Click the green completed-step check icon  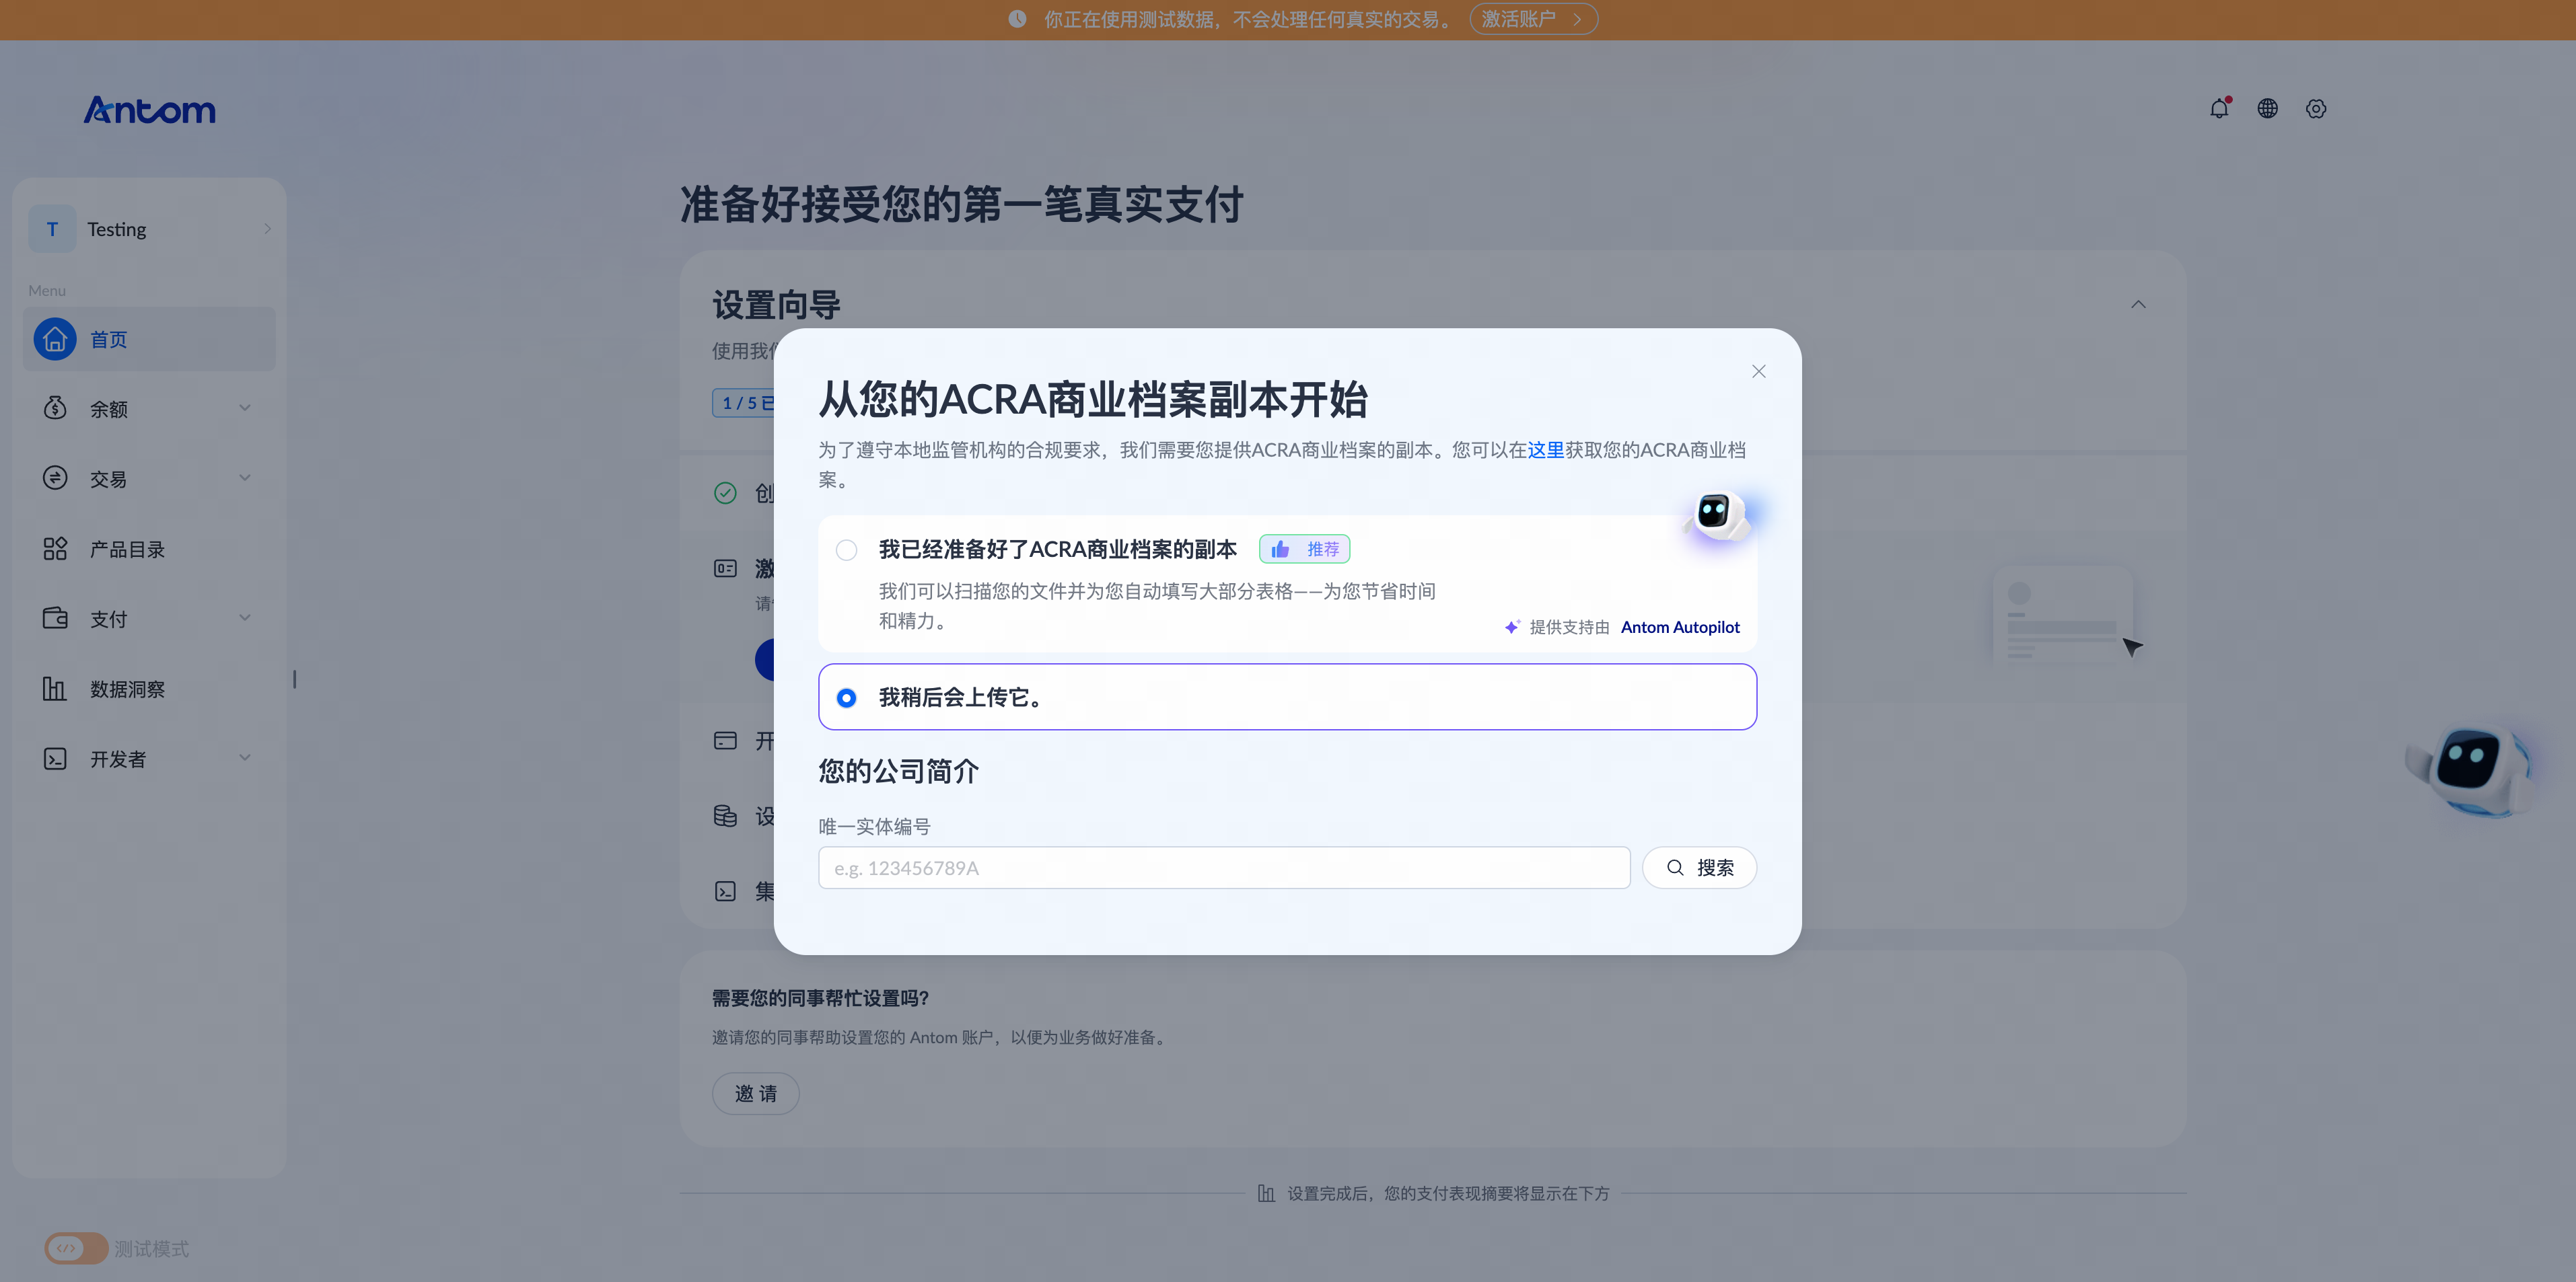pos(725,492)
